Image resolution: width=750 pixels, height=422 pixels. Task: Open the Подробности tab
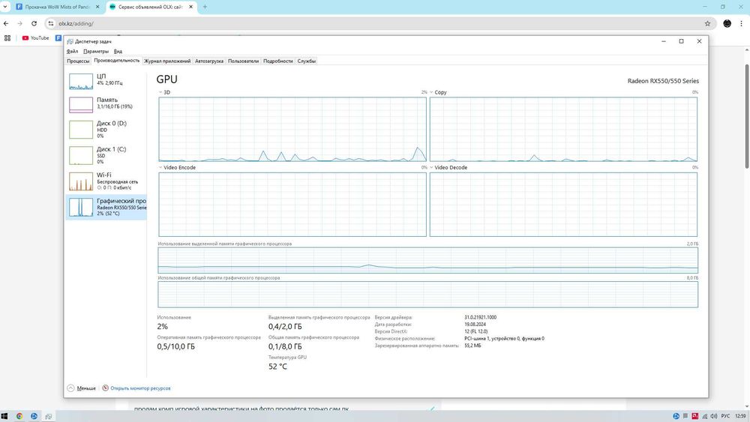click(x=278, y=61)
